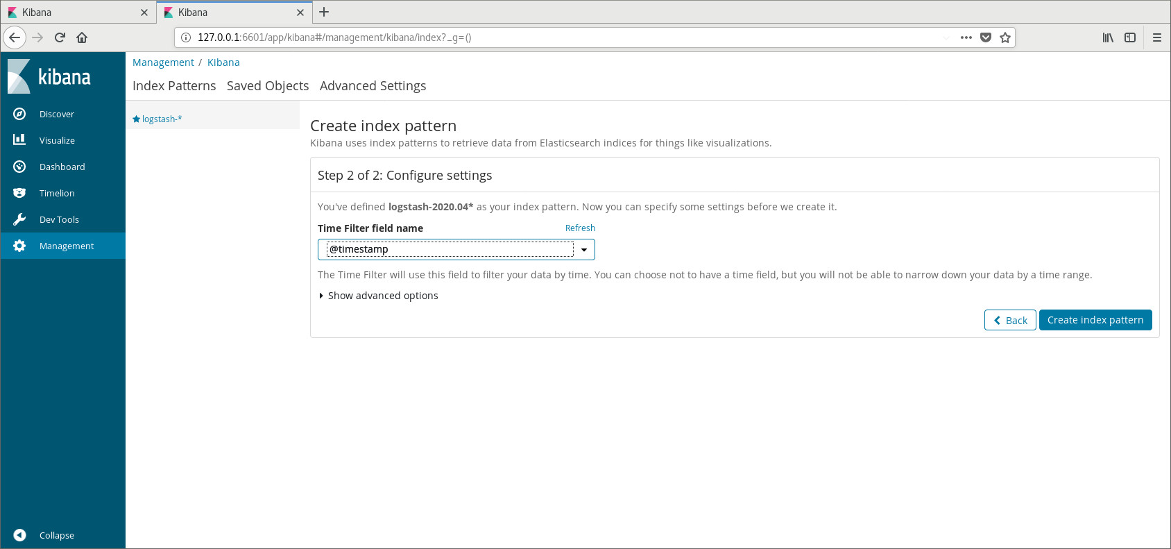Click star icon beside logstash-* pattern
Image resolution: width=1171 pixels, height=549 pixels.
[137, 119]
